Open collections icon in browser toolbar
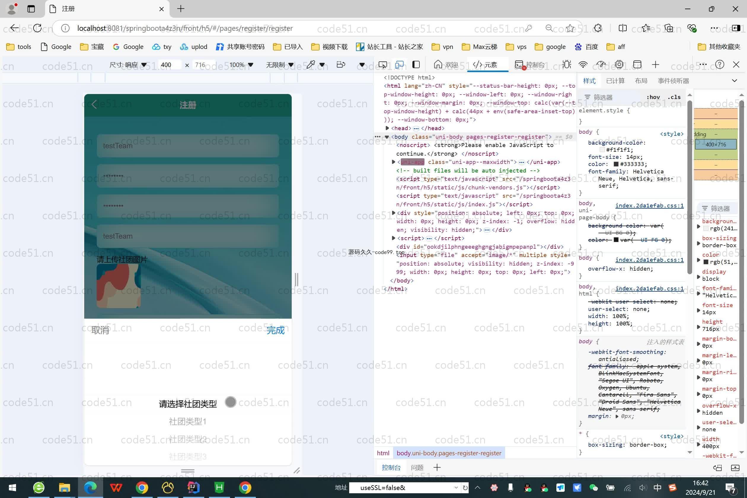 [668, 28]
